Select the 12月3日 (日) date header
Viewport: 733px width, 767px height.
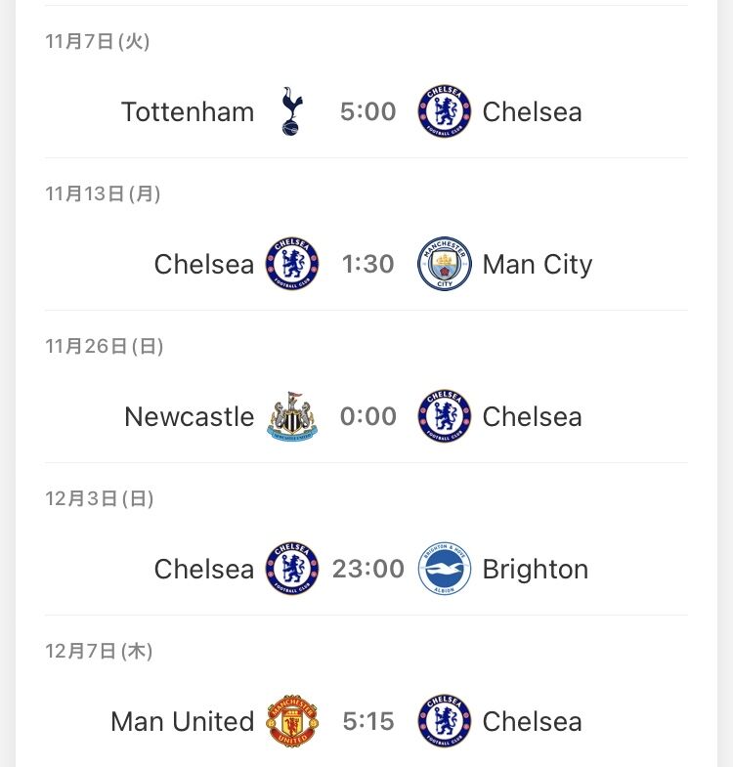(100, 498)
